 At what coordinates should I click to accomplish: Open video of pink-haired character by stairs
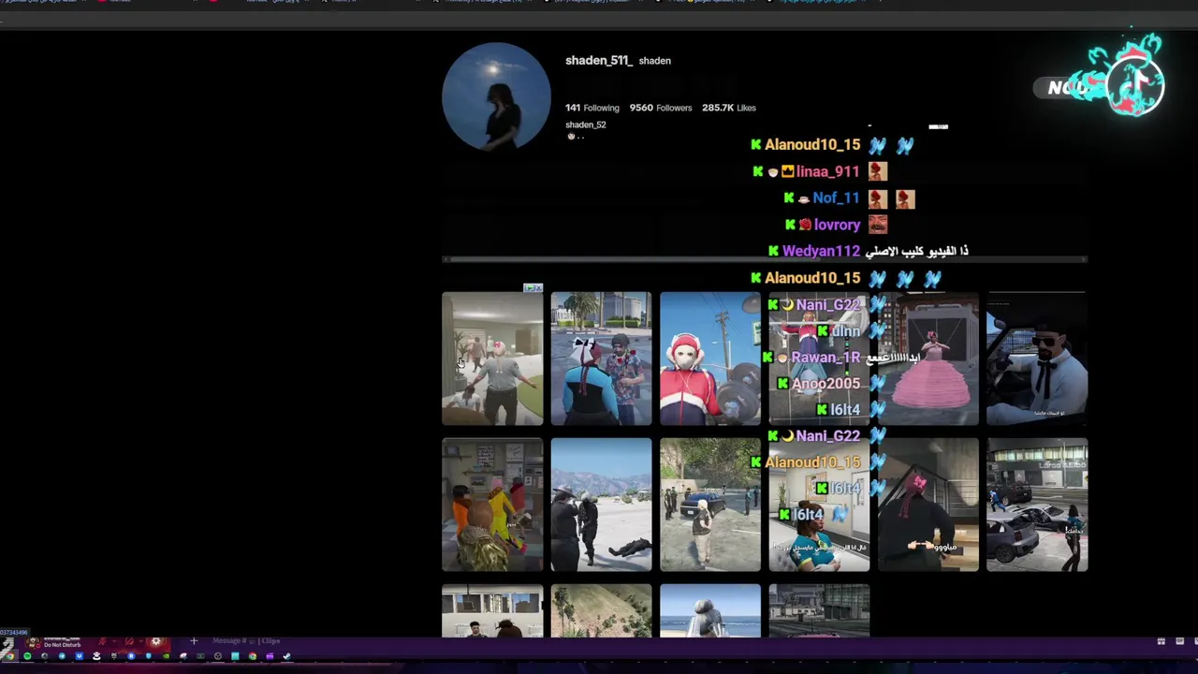pos(928,505)
